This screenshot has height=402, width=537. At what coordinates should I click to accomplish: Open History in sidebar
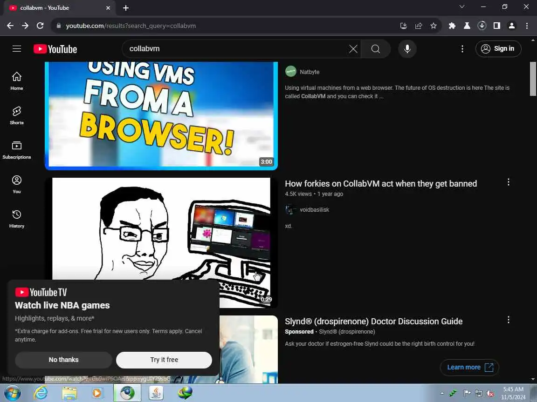pos(17,219)
